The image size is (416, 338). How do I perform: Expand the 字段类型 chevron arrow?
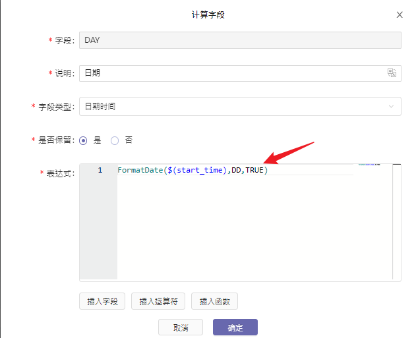[x=391, y=107]
